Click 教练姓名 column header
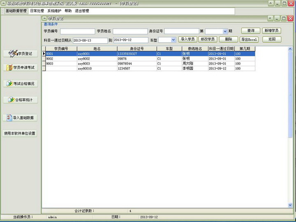This screenshot has height=222, width=296. tap(195, 49)
